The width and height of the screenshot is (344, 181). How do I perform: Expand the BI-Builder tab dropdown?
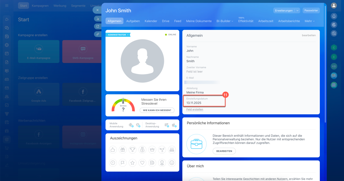(225, 21)
